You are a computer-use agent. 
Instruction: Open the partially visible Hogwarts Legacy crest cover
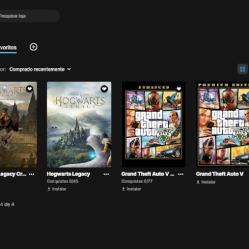tap(19, 125)
